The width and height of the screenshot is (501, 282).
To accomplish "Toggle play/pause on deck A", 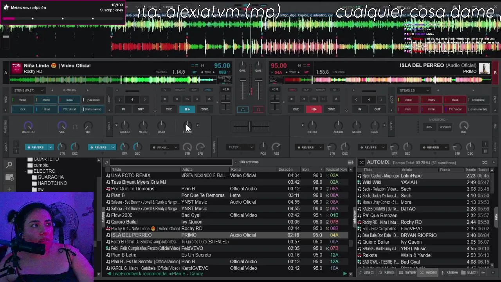I will [x=187, y=109].
